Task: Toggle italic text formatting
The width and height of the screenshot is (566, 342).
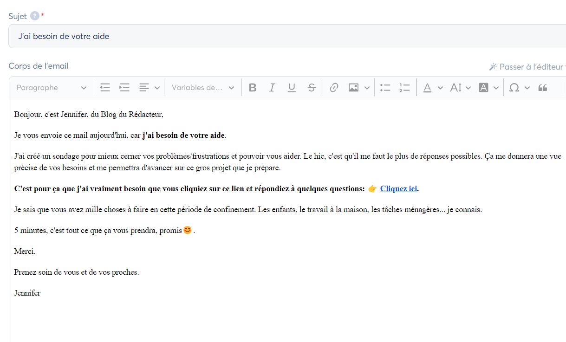Action: [272, 88]
